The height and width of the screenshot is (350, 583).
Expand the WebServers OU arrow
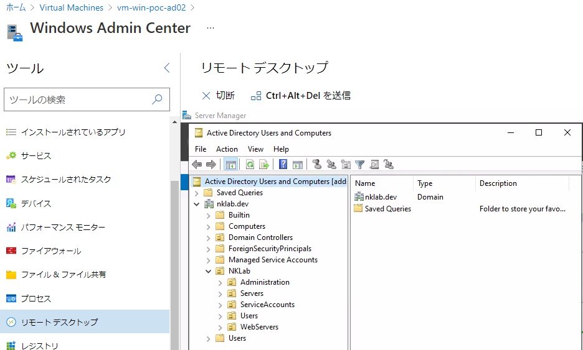point(220,328)
